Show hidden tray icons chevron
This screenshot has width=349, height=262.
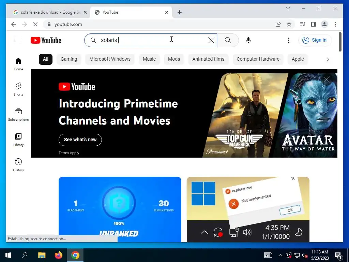(x=280, y=255)
